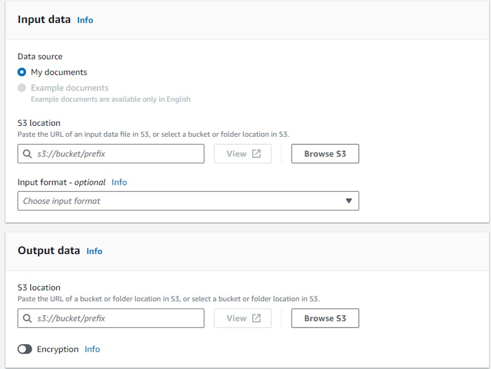Click Browse S3 in the Input data section
The width and height of the screenshot is (491, 369).
click(x=325, y=154)
